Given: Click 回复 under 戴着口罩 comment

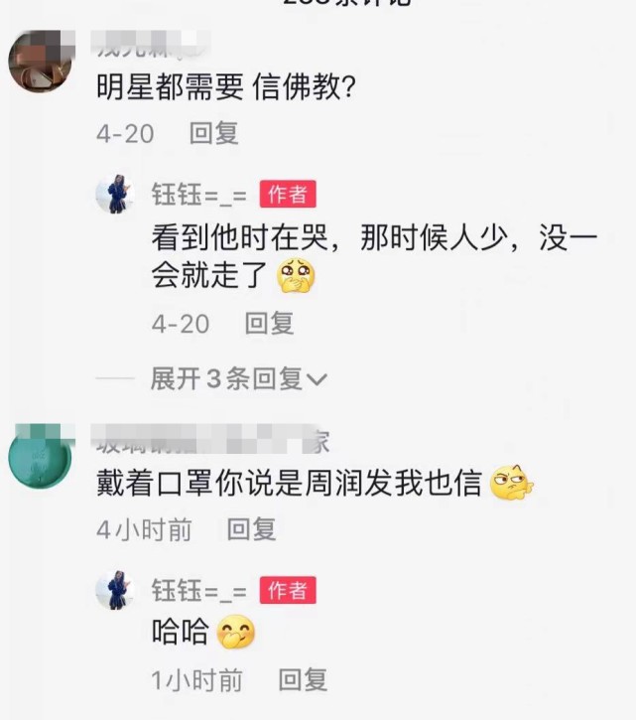Looking at the screenshot, I should [251, 529].
